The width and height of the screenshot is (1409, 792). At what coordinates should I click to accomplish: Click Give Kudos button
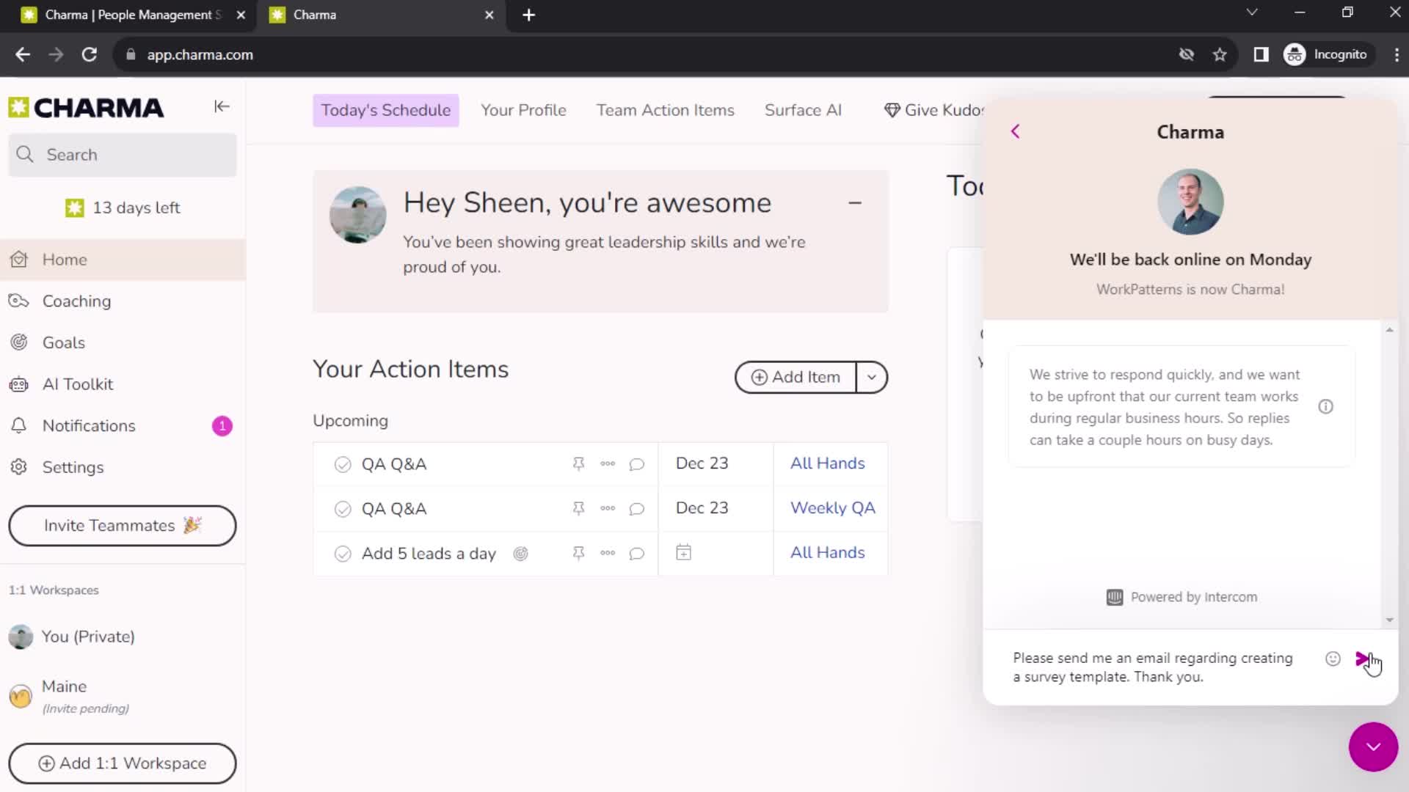[933, 110]
